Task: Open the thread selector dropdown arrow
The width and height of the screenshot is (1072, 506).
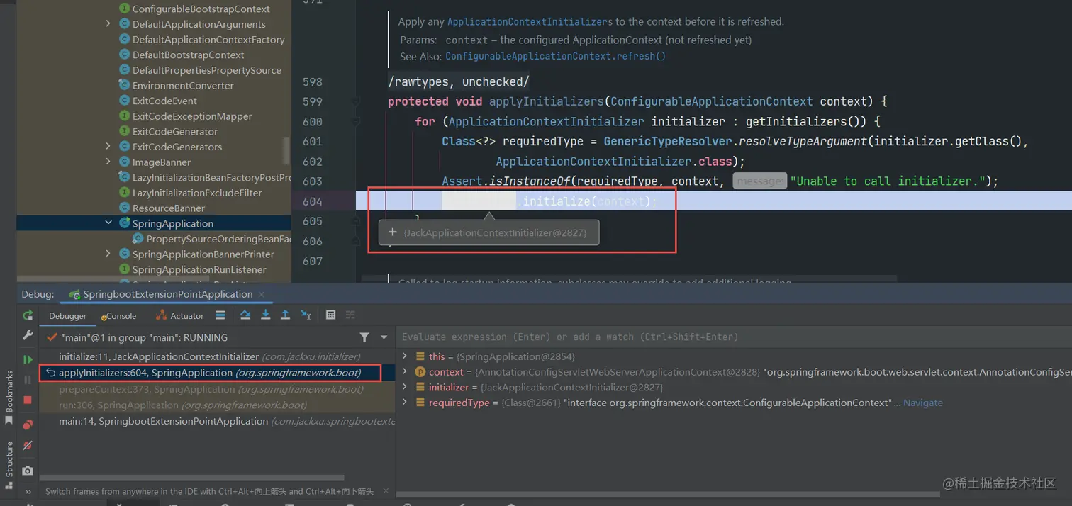Action: pyautogui.click(x=384, y=337)
